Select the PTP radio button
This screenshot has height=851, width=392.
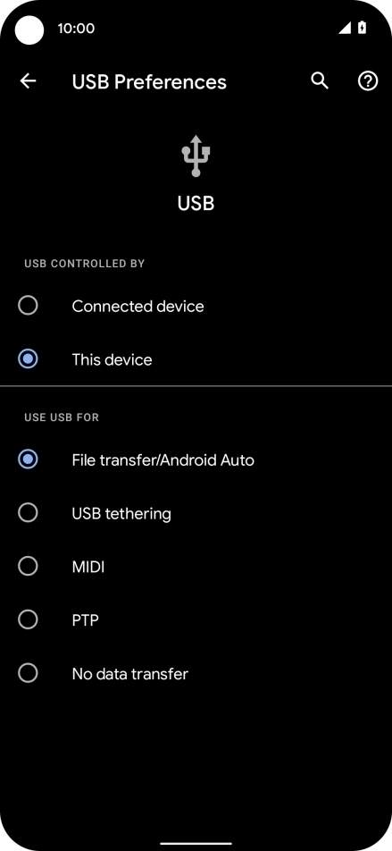(28, 619)
